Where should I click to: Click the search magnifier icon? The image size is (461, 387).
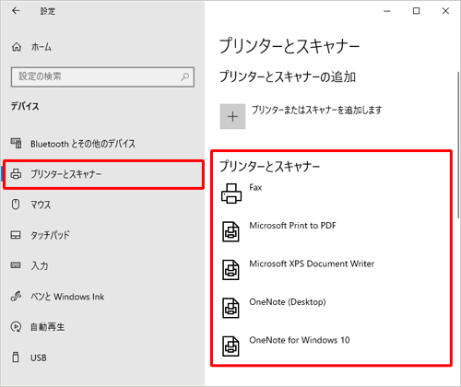(x=185, y=76)
